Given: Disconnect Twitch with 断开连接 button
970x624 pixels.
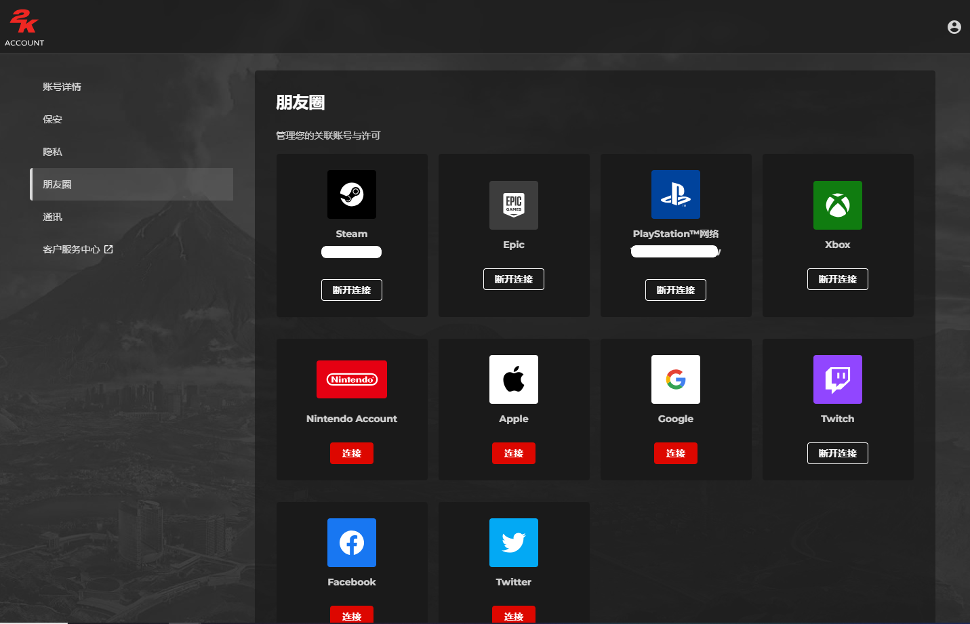Looking at the screenshot, I should coord(838,453).
